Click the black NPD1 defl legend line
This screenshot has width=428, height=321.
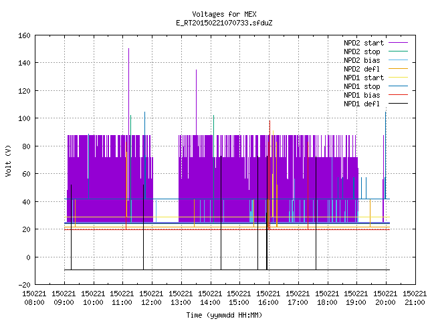pyautogui.click(x=398, y=104)
